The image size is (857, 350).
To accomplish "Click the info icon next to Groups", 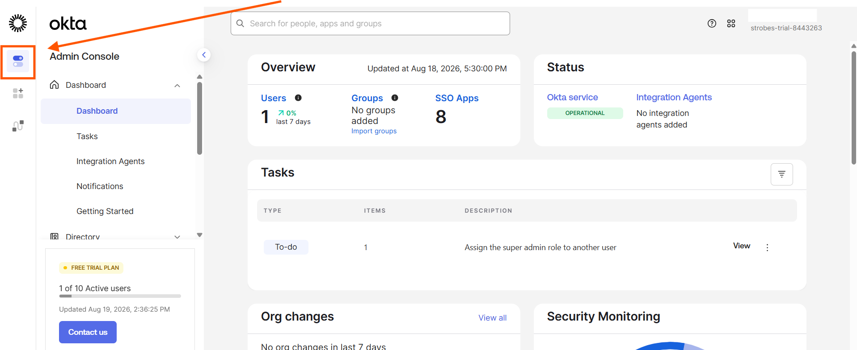I will click(x=395, y=98).
